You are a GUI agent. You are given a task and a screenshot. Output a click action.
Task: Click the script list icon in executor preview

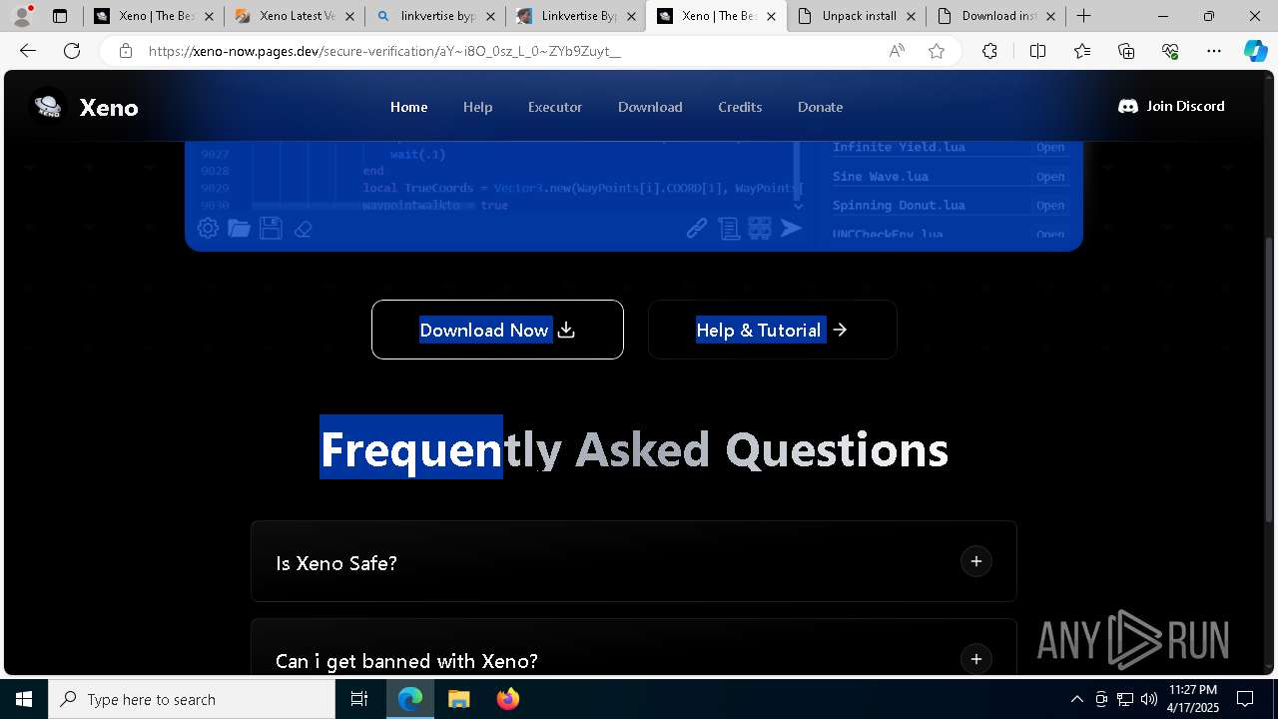click(x=729, y=229)
